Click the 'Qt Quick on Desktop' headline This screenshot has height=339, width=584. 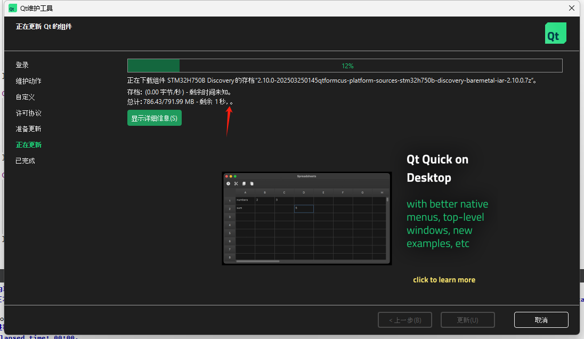coord(437,168)
